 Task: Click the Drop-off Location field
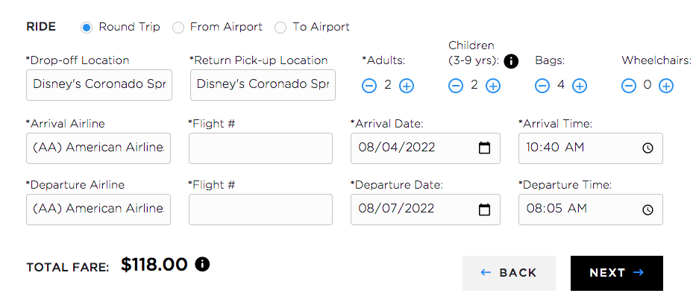99,85
